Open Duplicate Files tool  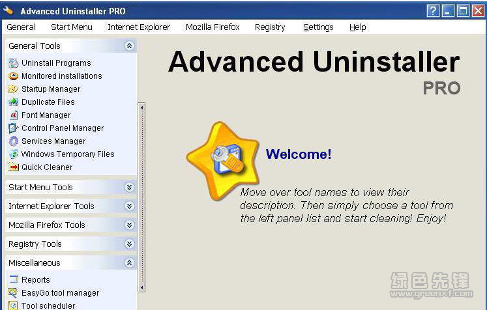pos(48,102)
